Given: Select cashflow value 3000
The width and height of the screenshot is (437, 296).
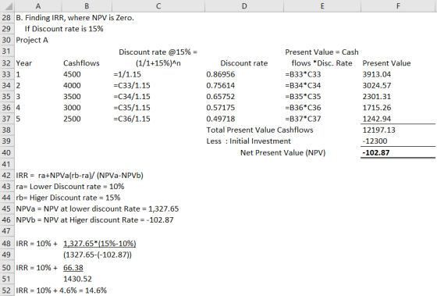Looking at the screenshot, I should coord(72,108).
